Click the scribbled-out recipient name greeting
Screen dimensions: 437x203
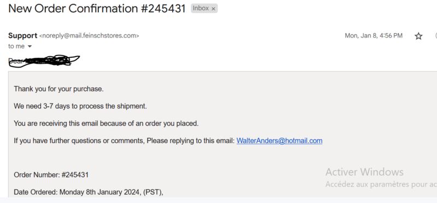(x=44, y=61)
